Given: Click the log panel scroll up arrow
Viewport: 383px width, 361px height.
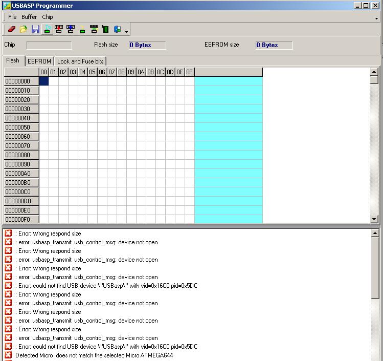Looking at the screenshot, I should click(x=375, y=233).
